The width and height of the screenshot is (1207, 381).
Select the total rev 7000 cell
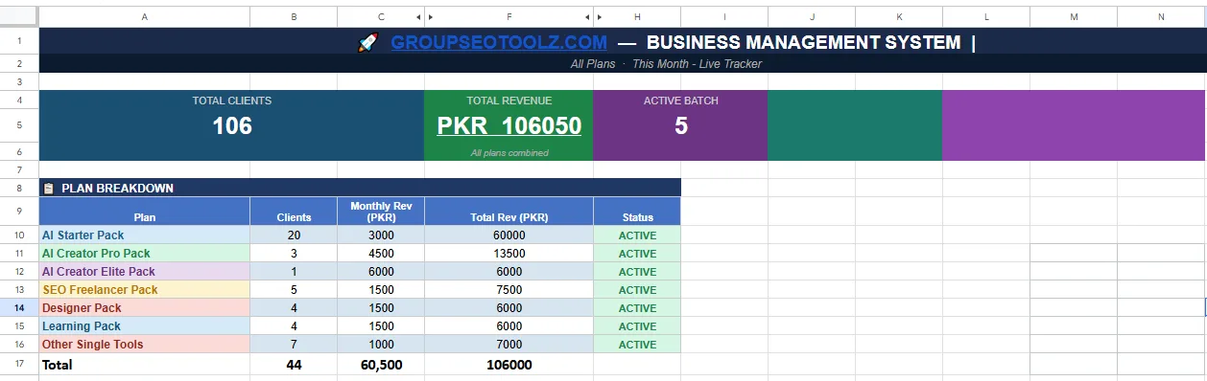(x=509, y=345)
